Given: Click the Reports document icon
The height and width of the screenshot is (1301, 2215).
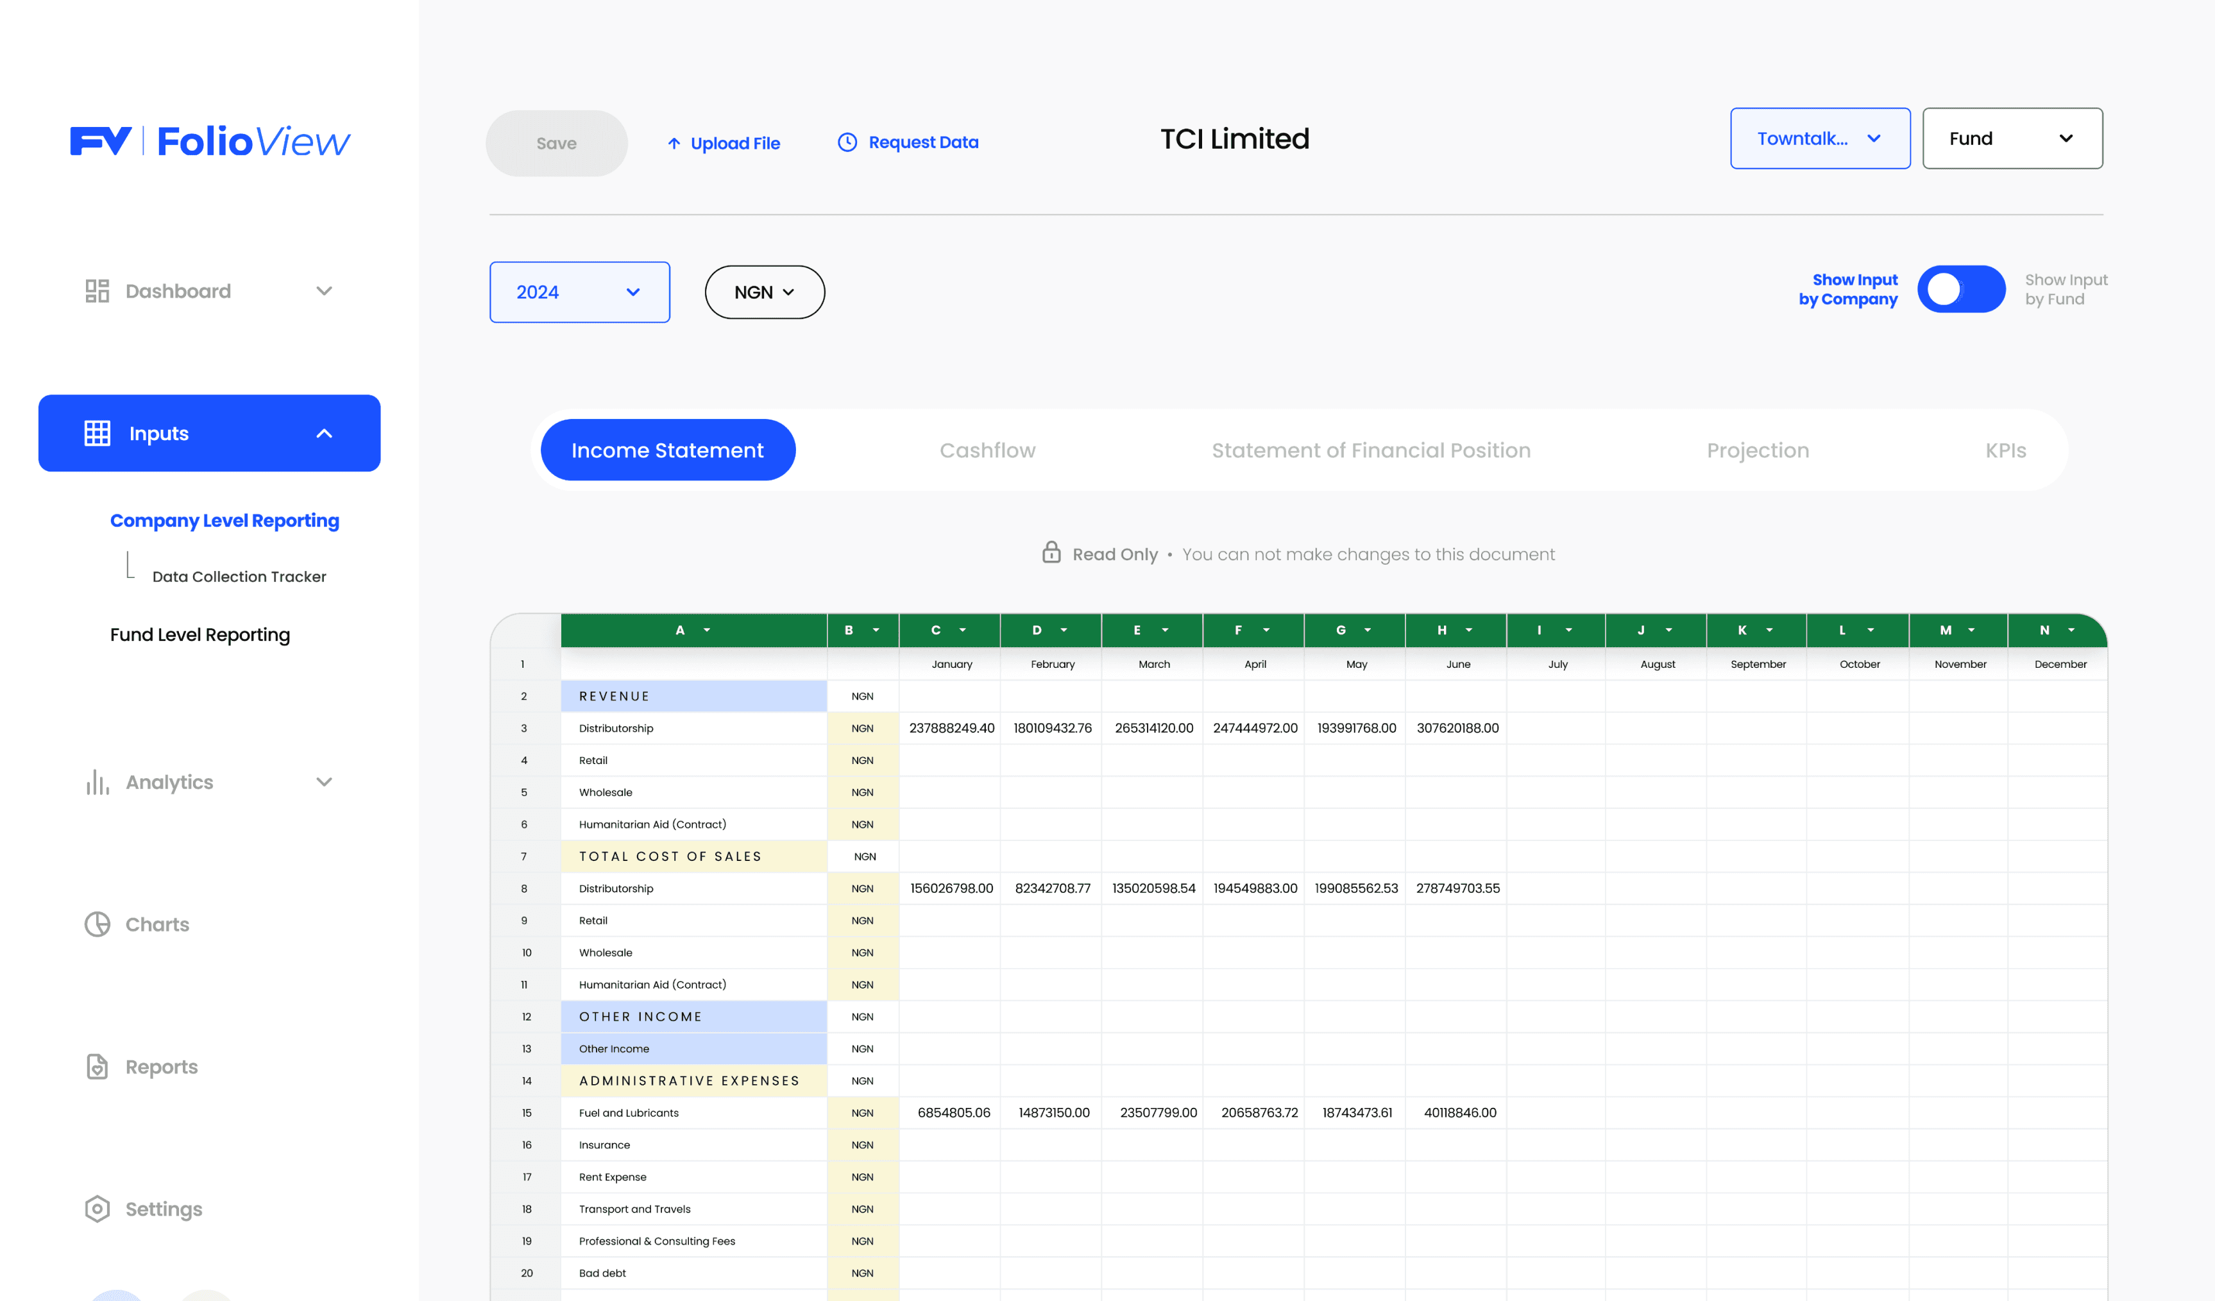Looking at the screenshot, I should (x=97, y=1066).
